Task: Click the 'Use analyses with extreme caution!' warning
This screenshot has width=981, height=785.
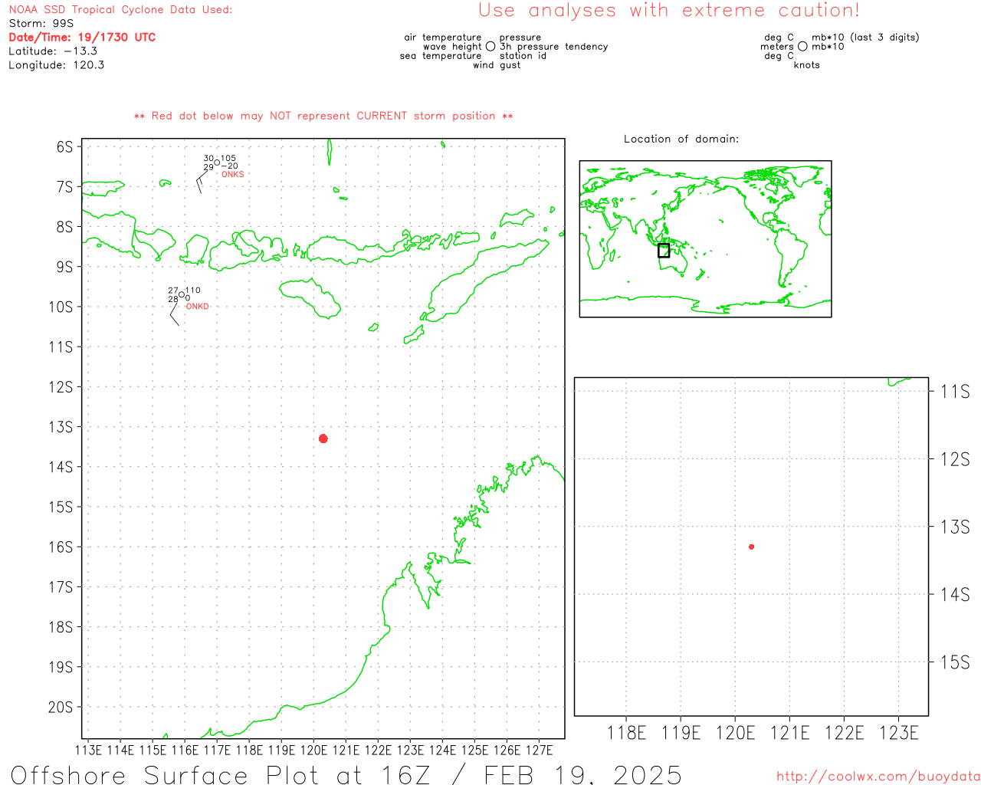Action: [x=669, y=11]
